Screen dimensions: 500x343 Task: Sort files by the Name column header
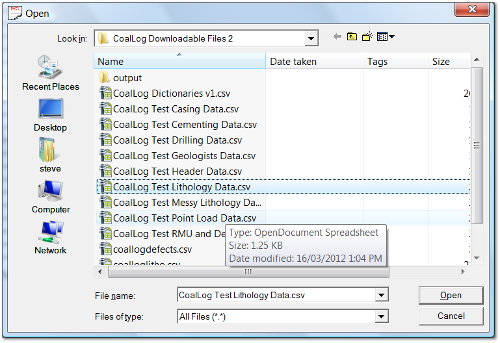pos(179,62)
